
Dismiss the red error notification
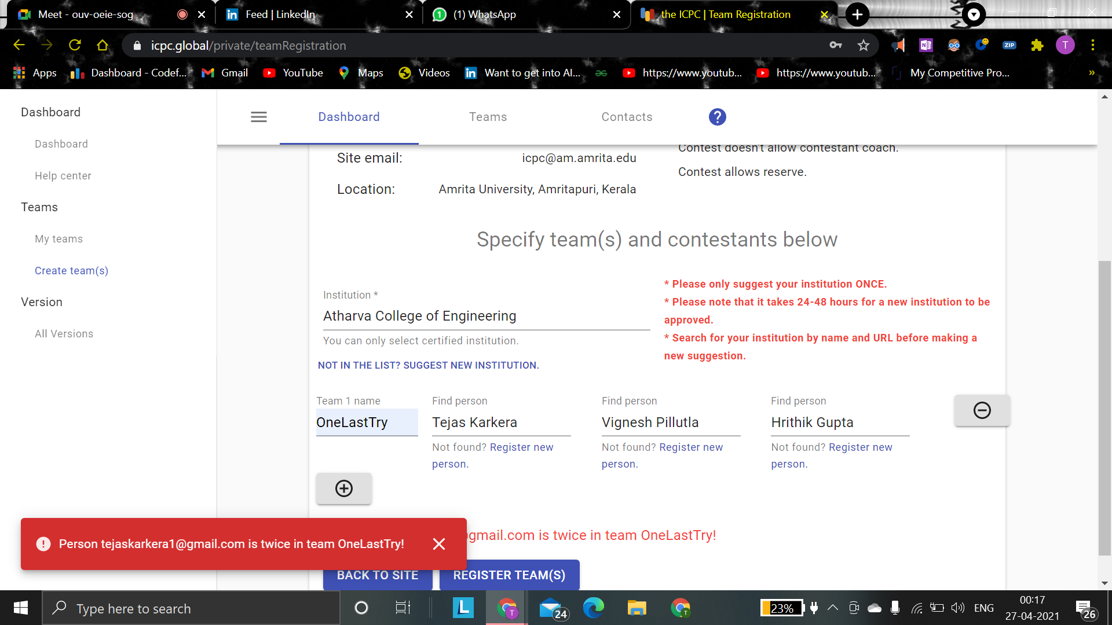438,544
